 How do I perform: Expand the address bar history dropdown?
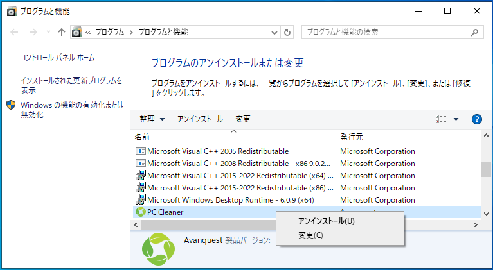pos(274,32)
